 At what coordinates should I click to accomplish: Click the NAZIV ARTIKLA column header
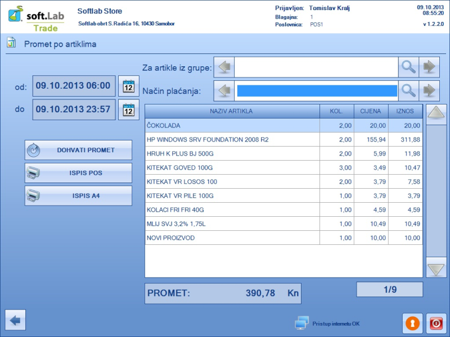[x=232, y=111]
